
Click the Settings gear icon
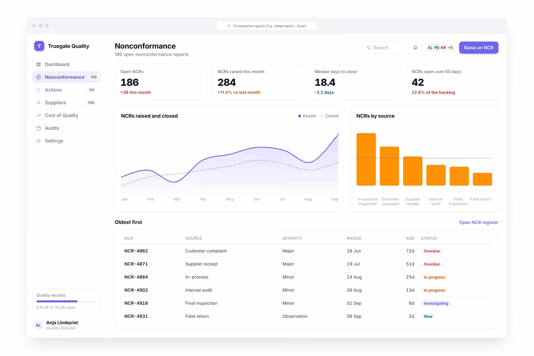pos(39,141)
